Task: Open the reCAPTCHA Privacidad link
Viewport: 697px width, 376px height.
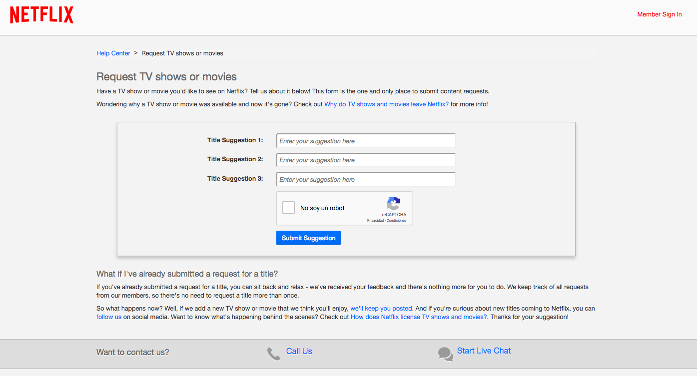Action: (376, 221)
